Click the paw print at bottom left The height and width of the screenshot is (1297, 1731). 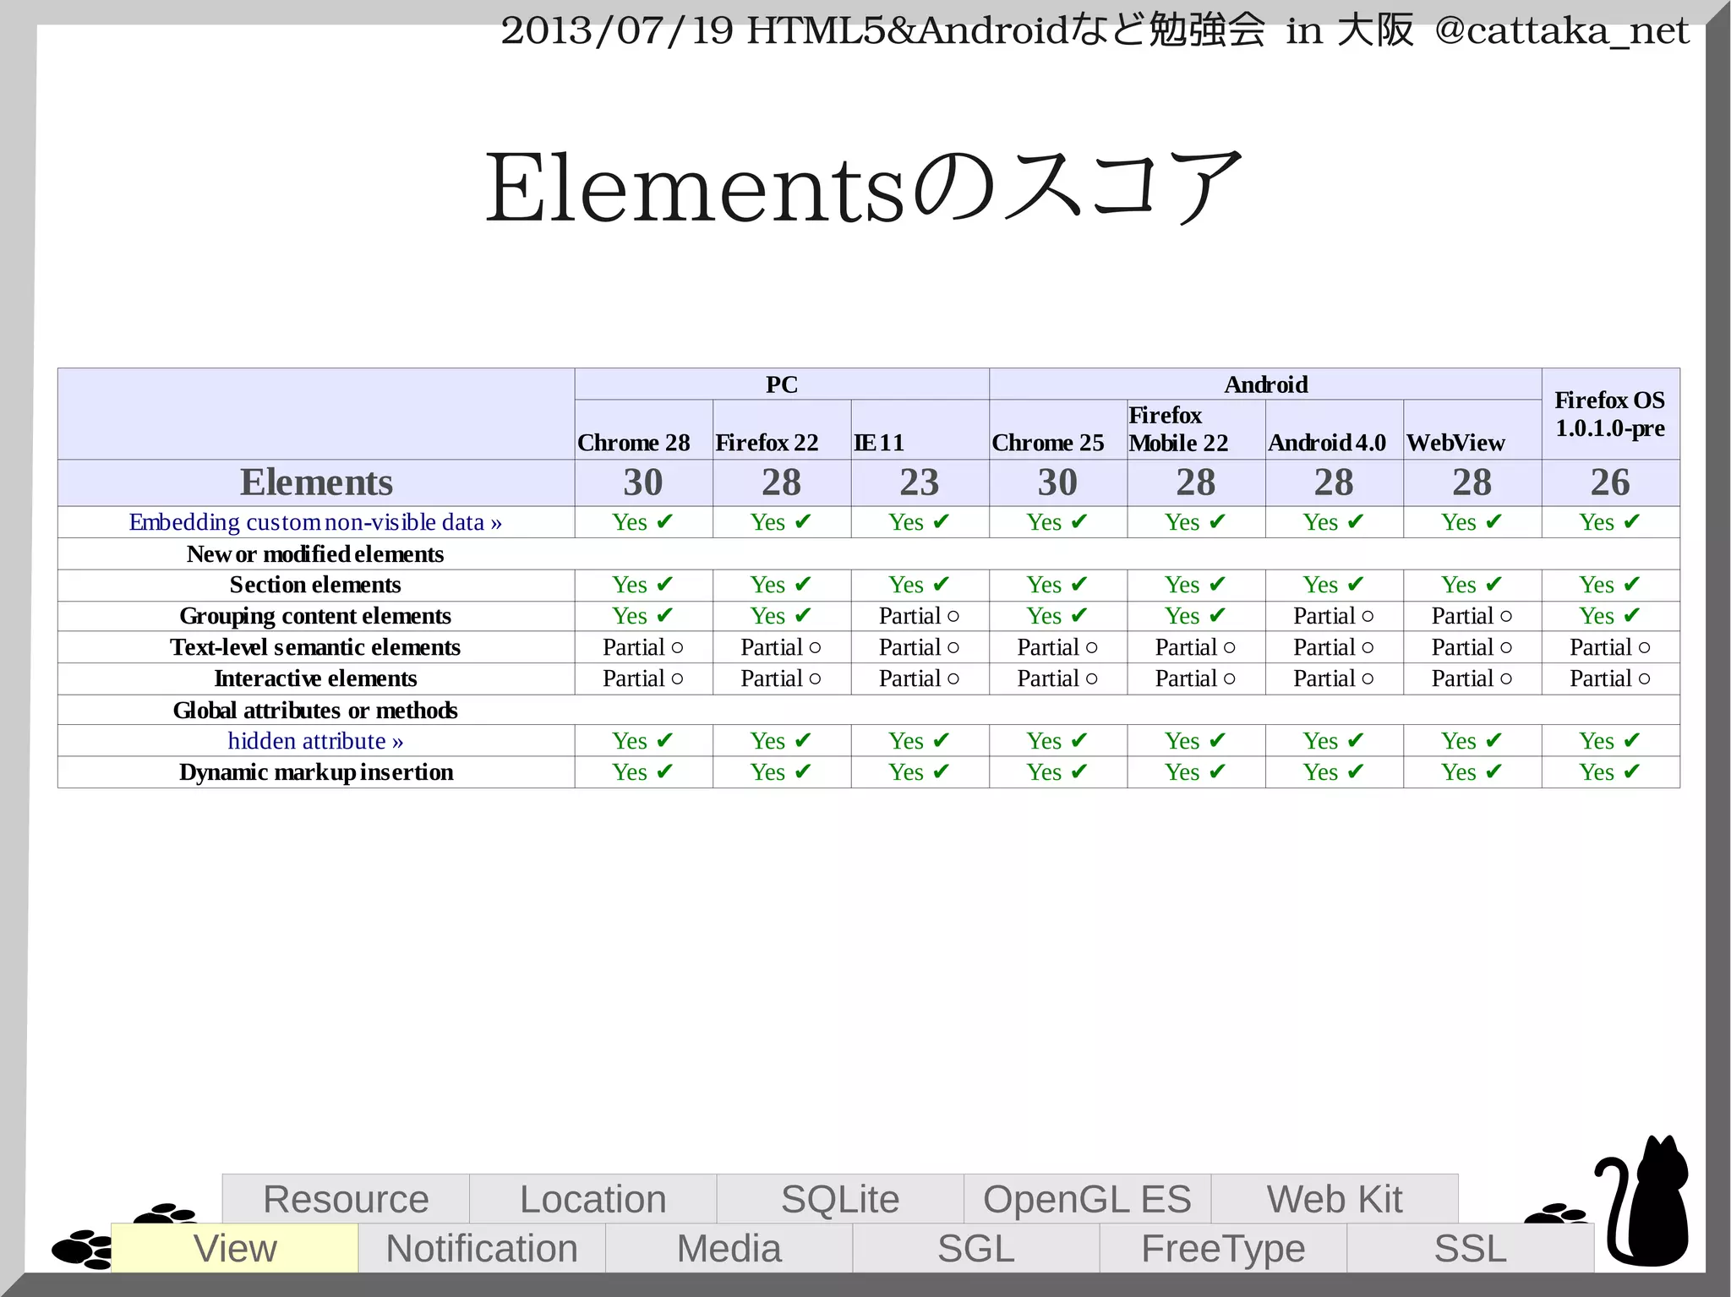pyautogui.click(x=82, y=1248)
